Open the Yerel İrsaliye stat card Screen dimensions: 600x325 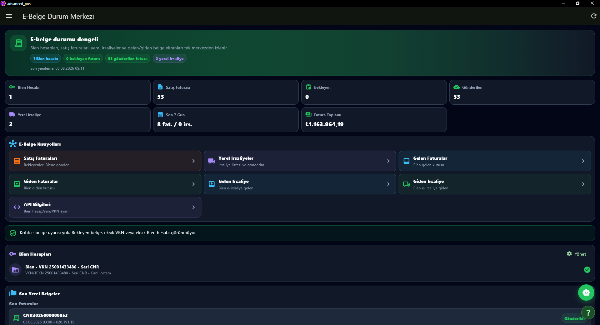click(78, 120)
